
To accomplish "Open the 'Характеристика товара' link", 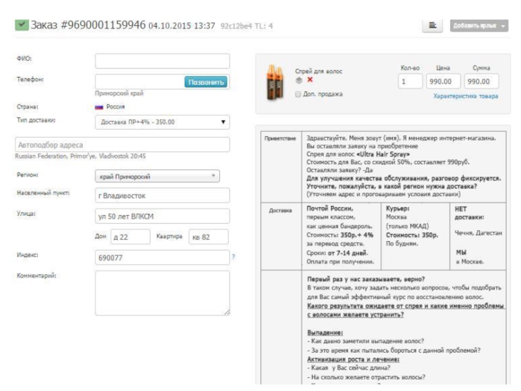I will tap(466, 96).
